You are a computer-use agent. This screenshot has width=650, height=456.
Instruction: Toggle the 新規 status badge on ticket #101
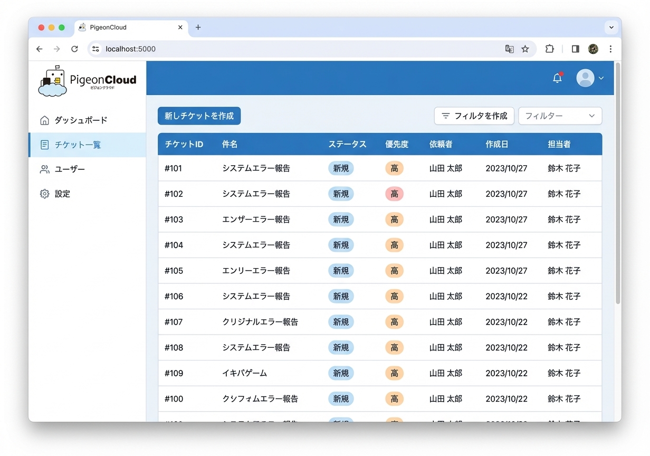point(341,168)
